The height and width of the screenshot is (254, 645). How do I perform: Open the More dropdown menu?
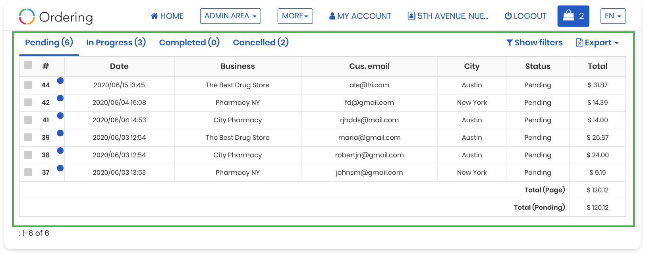(295, 16)
